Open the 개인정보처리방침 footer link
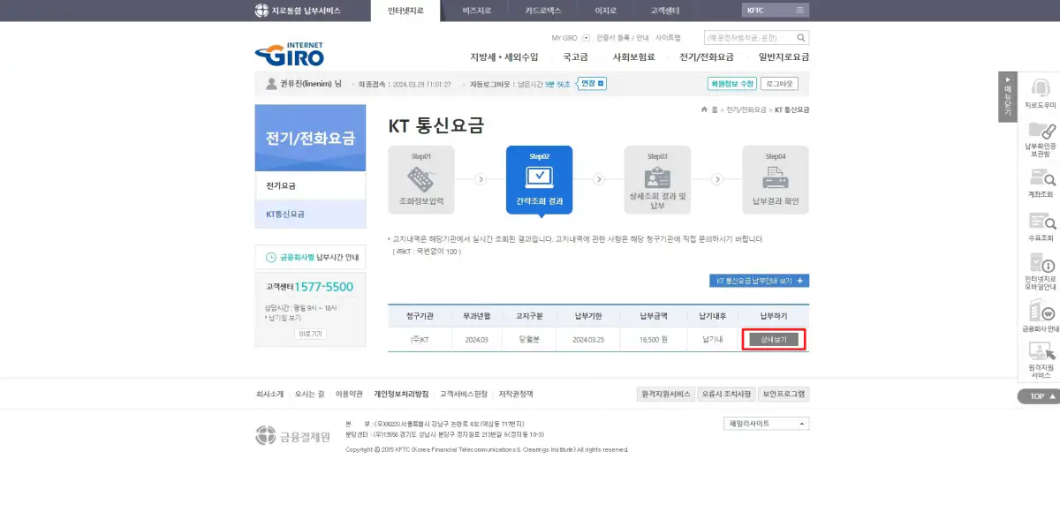Image resolution: width=1060 pixels, height=527 pixels. (x=401, y=395)
